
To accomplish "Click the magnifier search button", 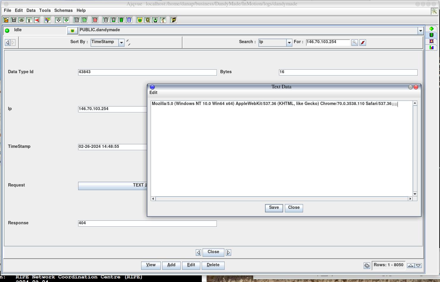I will [354, 43].
